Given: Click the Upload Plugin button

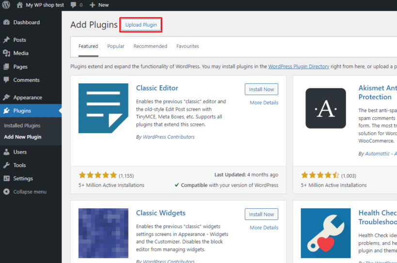Looking at the screenshot, I should click(141, 25).
